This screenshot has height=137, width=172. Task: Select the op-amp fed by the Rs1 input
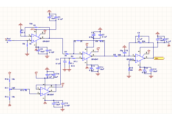tap(36, 38)
